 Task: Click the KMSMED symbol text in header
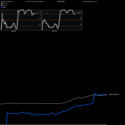[x=61, y=1]
